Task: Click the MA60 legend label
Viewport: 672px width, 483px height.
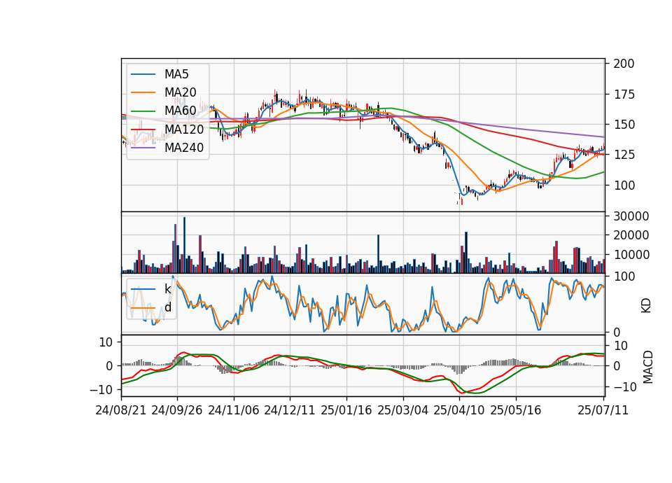Action: click(x=180, y=111)
